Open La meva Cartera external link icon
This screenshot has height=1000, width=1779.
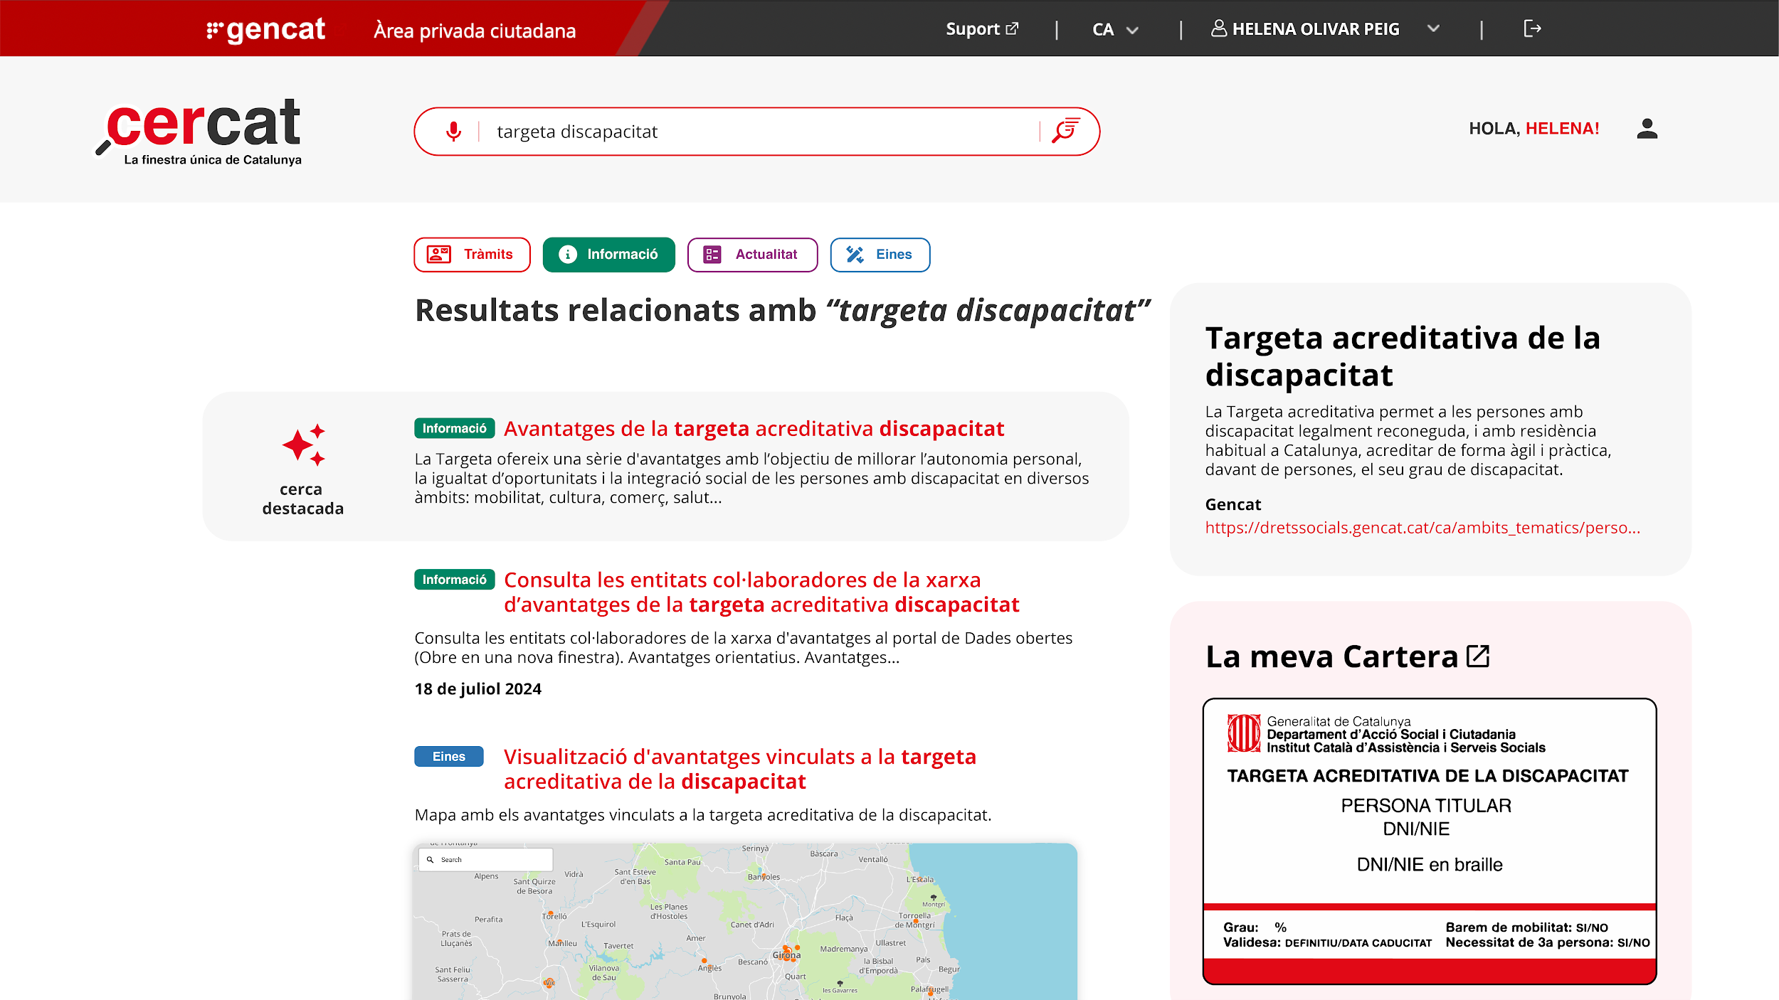click(1478, 656)
